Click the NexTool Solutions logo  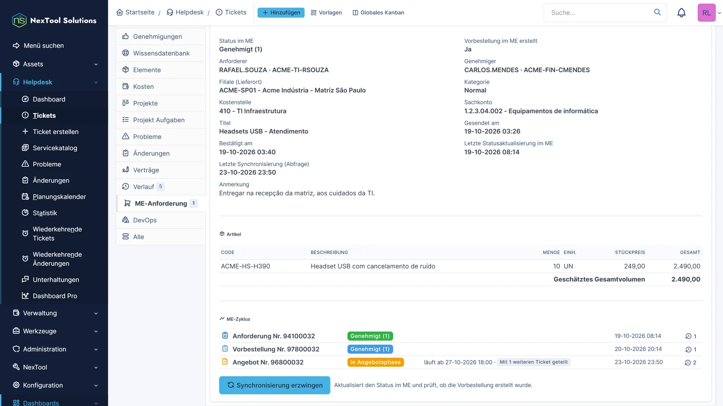[54, 20]
